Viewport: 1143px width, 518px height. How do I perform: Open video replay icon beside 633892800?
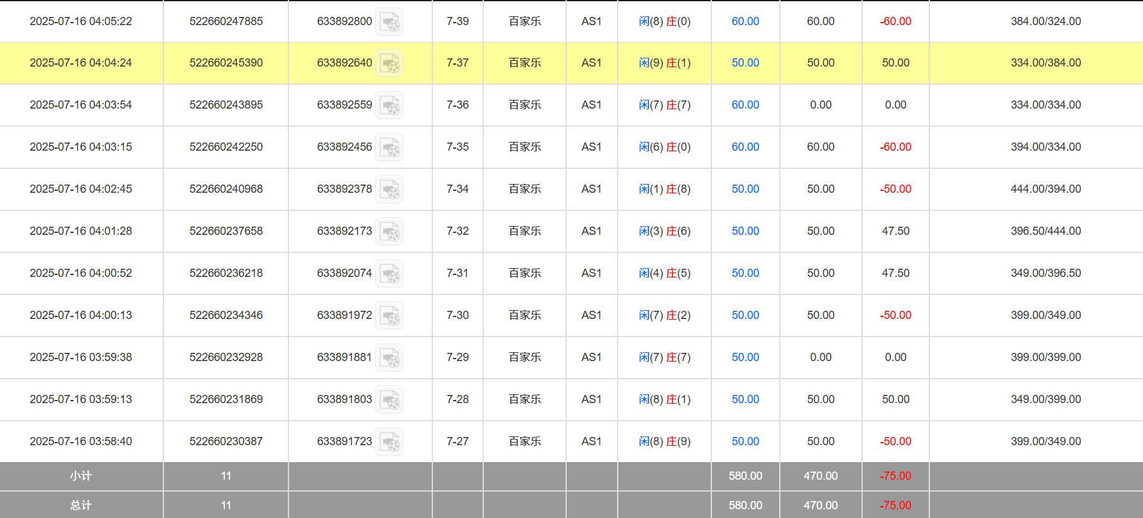pyautogui.click(x=390, y=22)
